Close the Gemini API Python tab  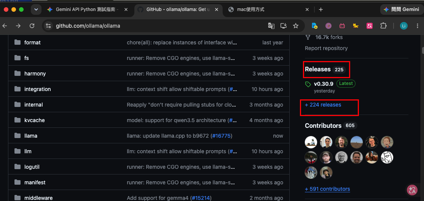(126, 9)
